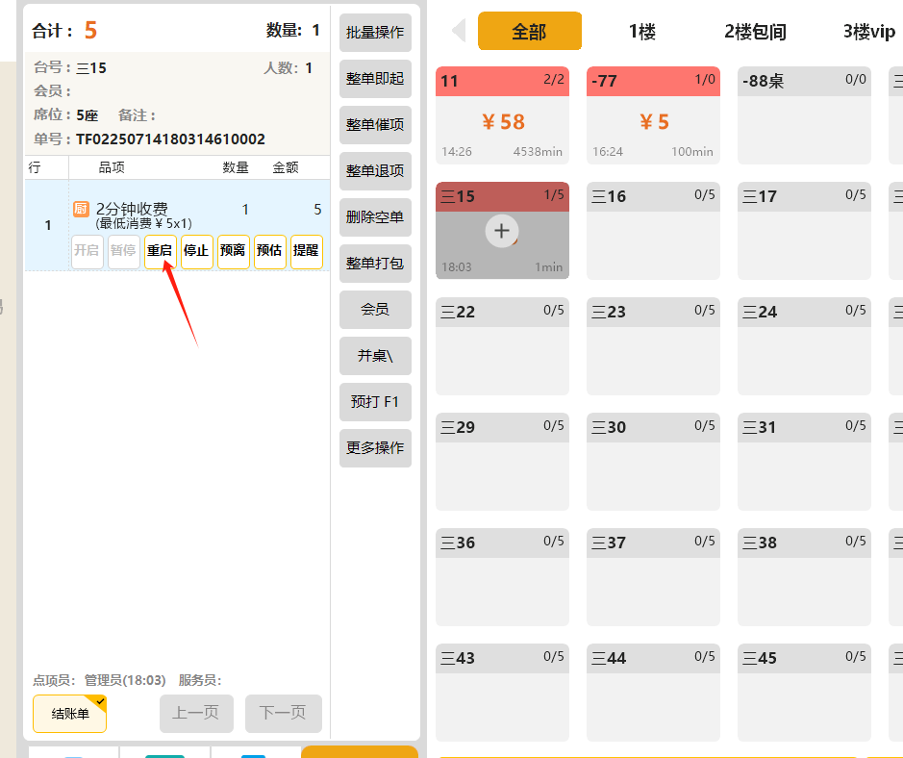Click 重启 to restart the timer

click(160, 251)
